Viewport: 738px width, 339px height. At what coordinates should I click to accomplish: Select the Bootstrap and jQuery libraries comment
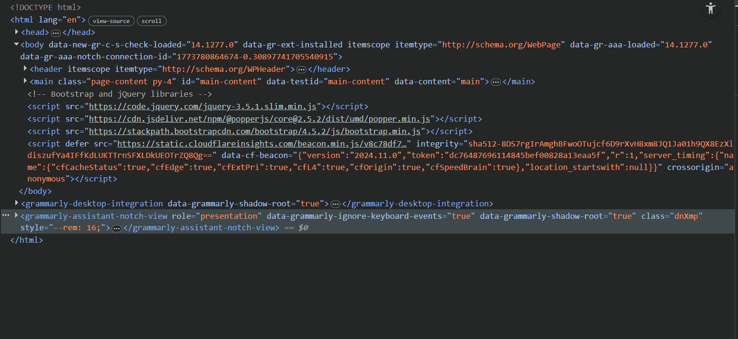[120, 94]
